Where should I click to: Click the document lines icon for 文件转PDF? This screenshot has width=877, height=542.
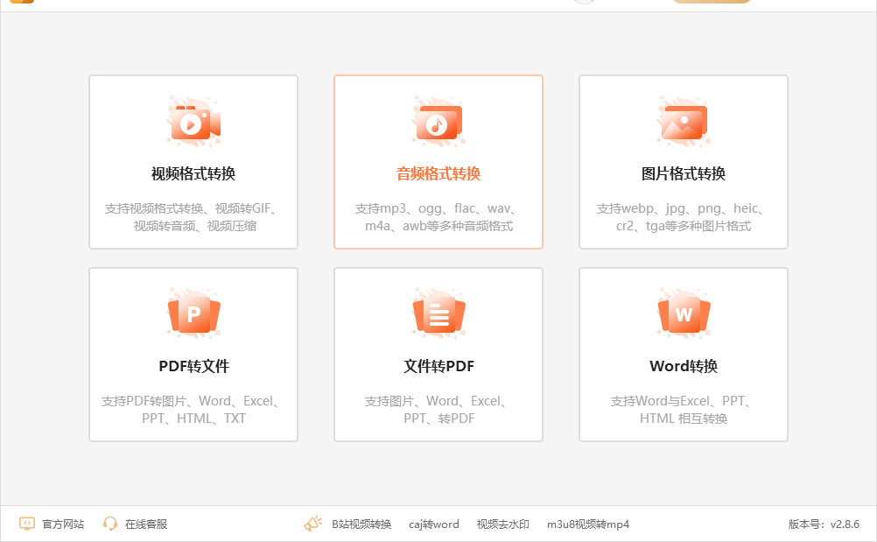pos(438,314)
